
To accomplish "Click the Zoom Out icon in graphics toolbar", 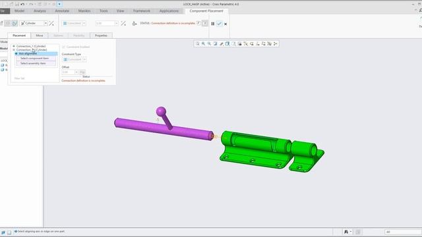I will coord(209,43).
